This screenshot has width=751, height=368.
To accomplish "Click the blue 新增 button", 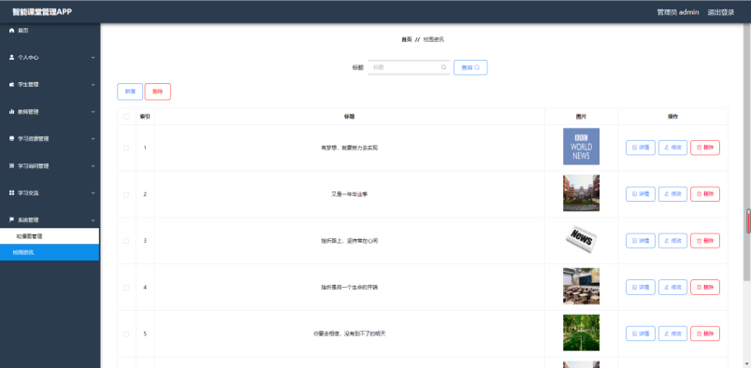I will (x=130, y=92).
